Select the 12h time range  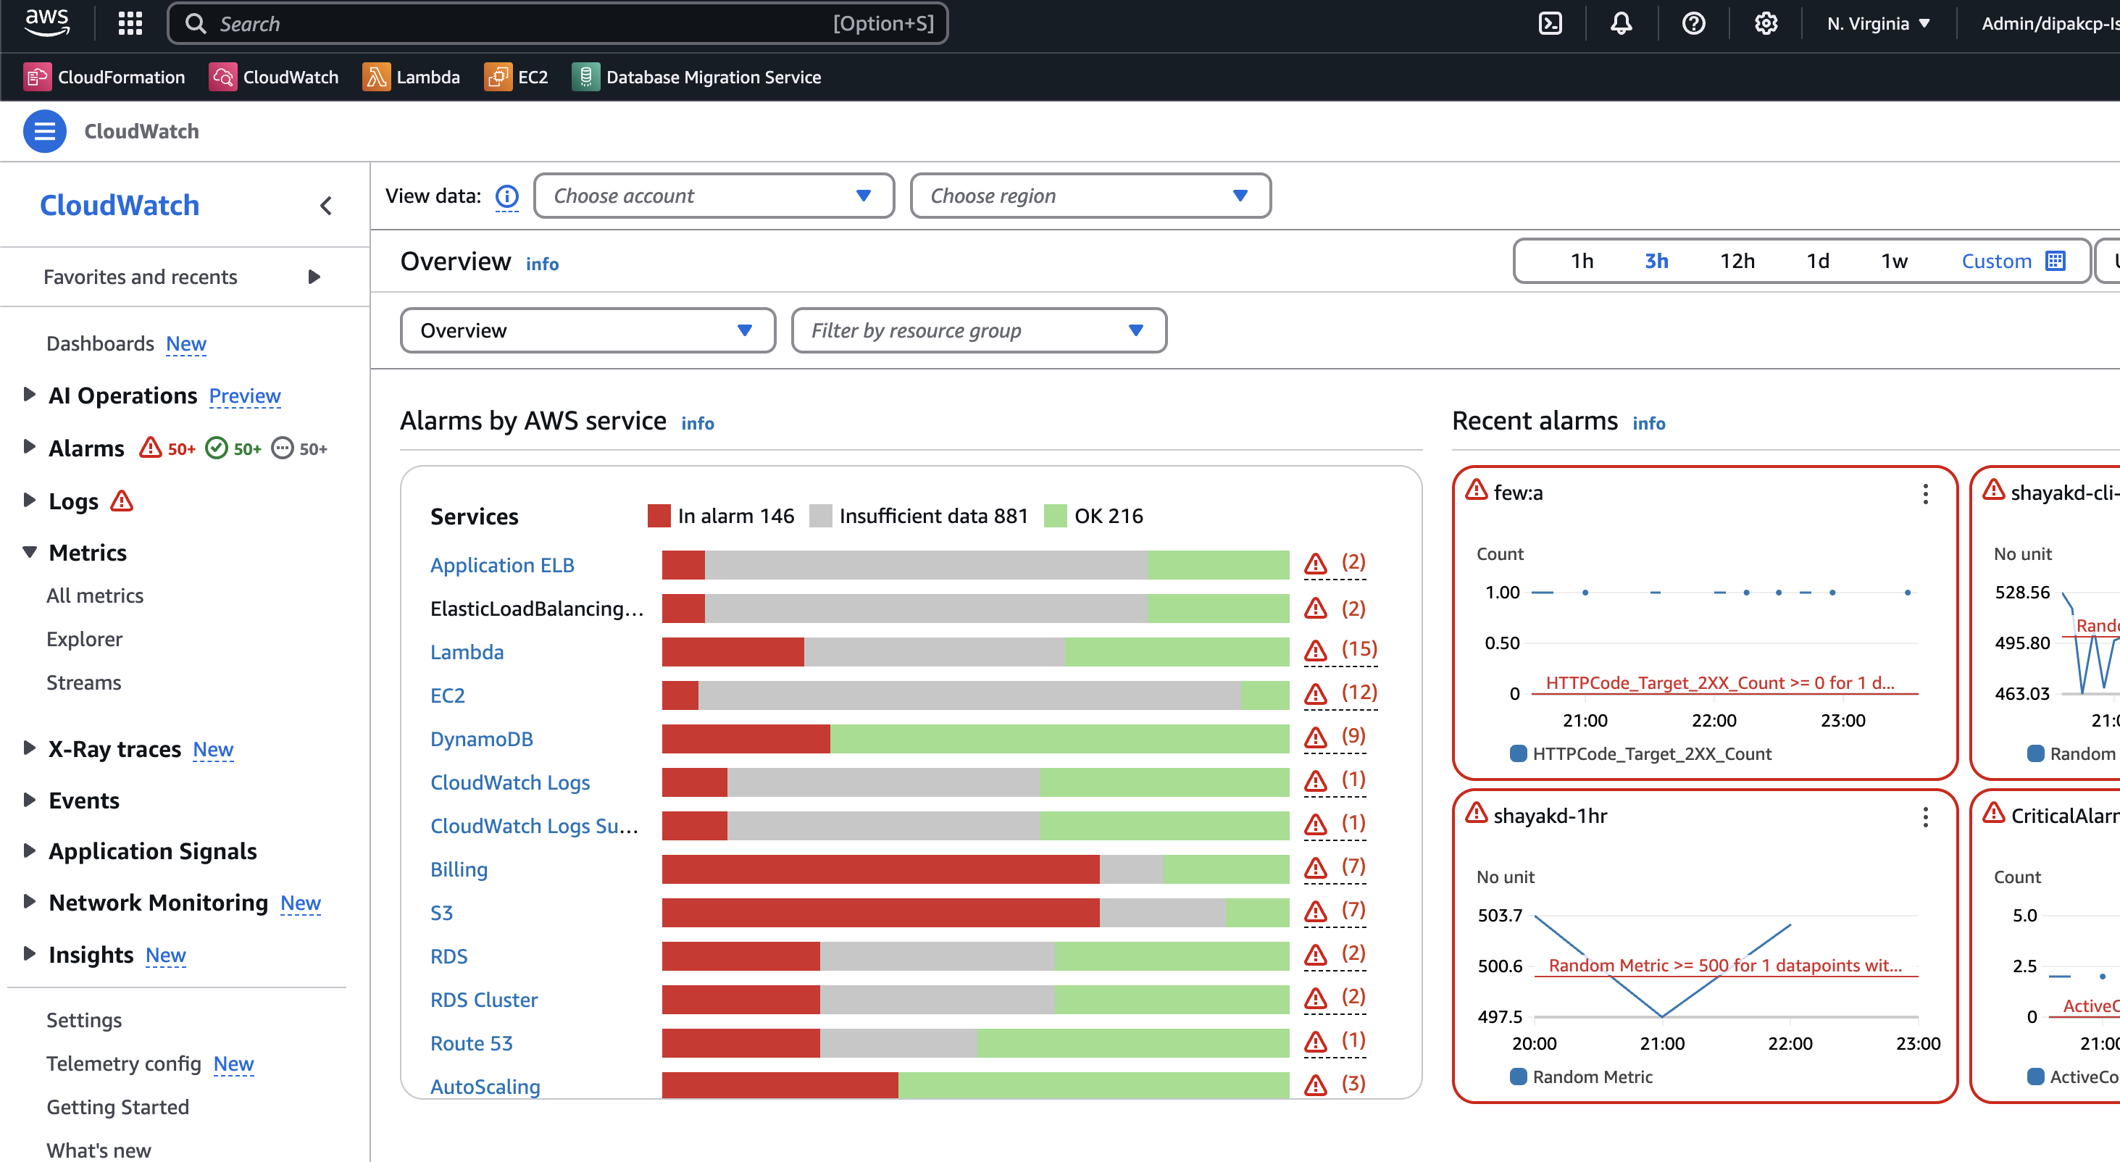(x=1737, y=261)
